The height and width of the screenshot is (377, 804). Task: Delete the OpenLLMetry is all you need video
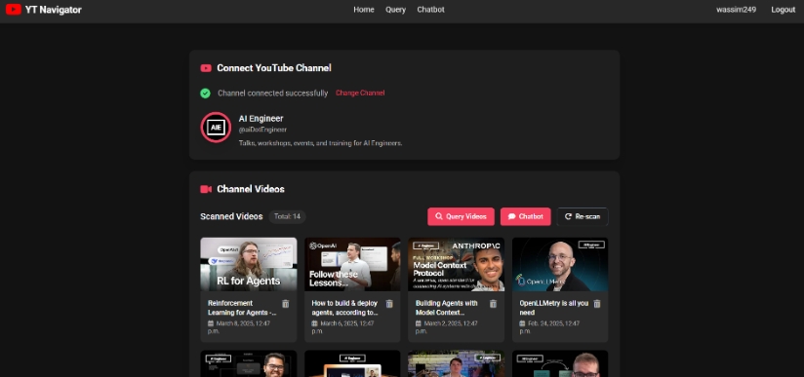coord(597,304)
